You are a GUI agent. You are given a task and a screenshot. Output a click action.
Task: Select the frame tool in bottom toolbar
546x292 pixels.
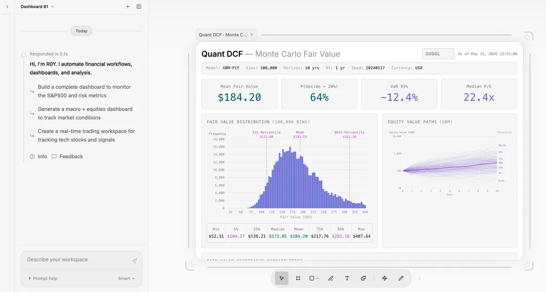tap(298, 278)
